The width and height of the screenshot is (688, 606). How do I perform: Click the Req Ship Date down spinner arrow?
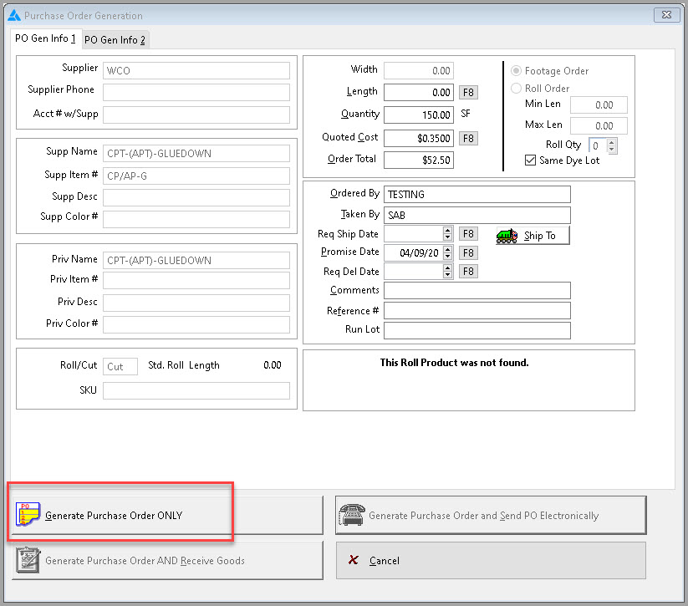click(x=447, y=237)
